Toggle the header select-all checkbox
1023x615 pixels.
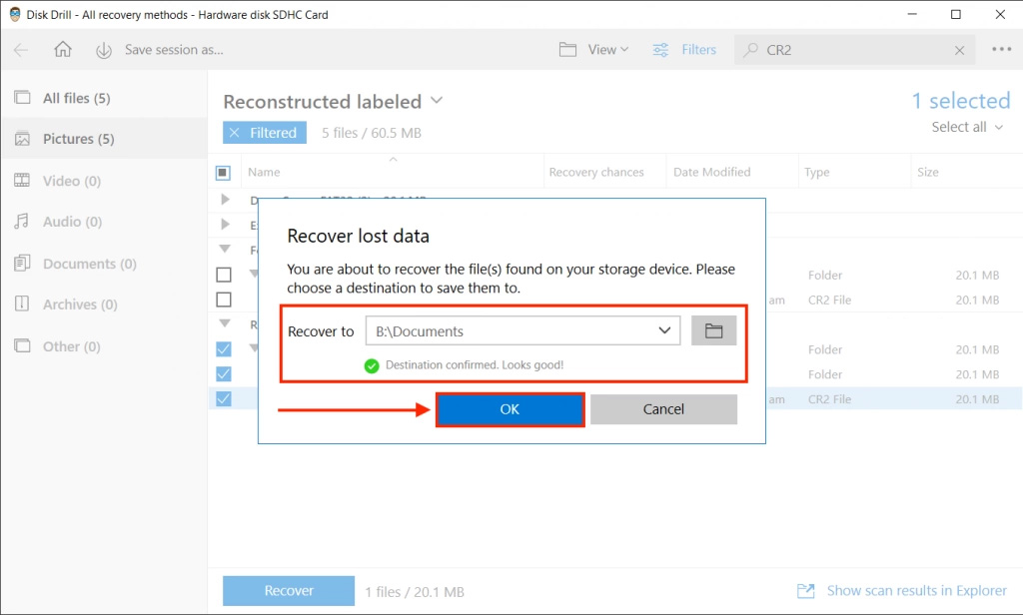[x=223, y=173]
